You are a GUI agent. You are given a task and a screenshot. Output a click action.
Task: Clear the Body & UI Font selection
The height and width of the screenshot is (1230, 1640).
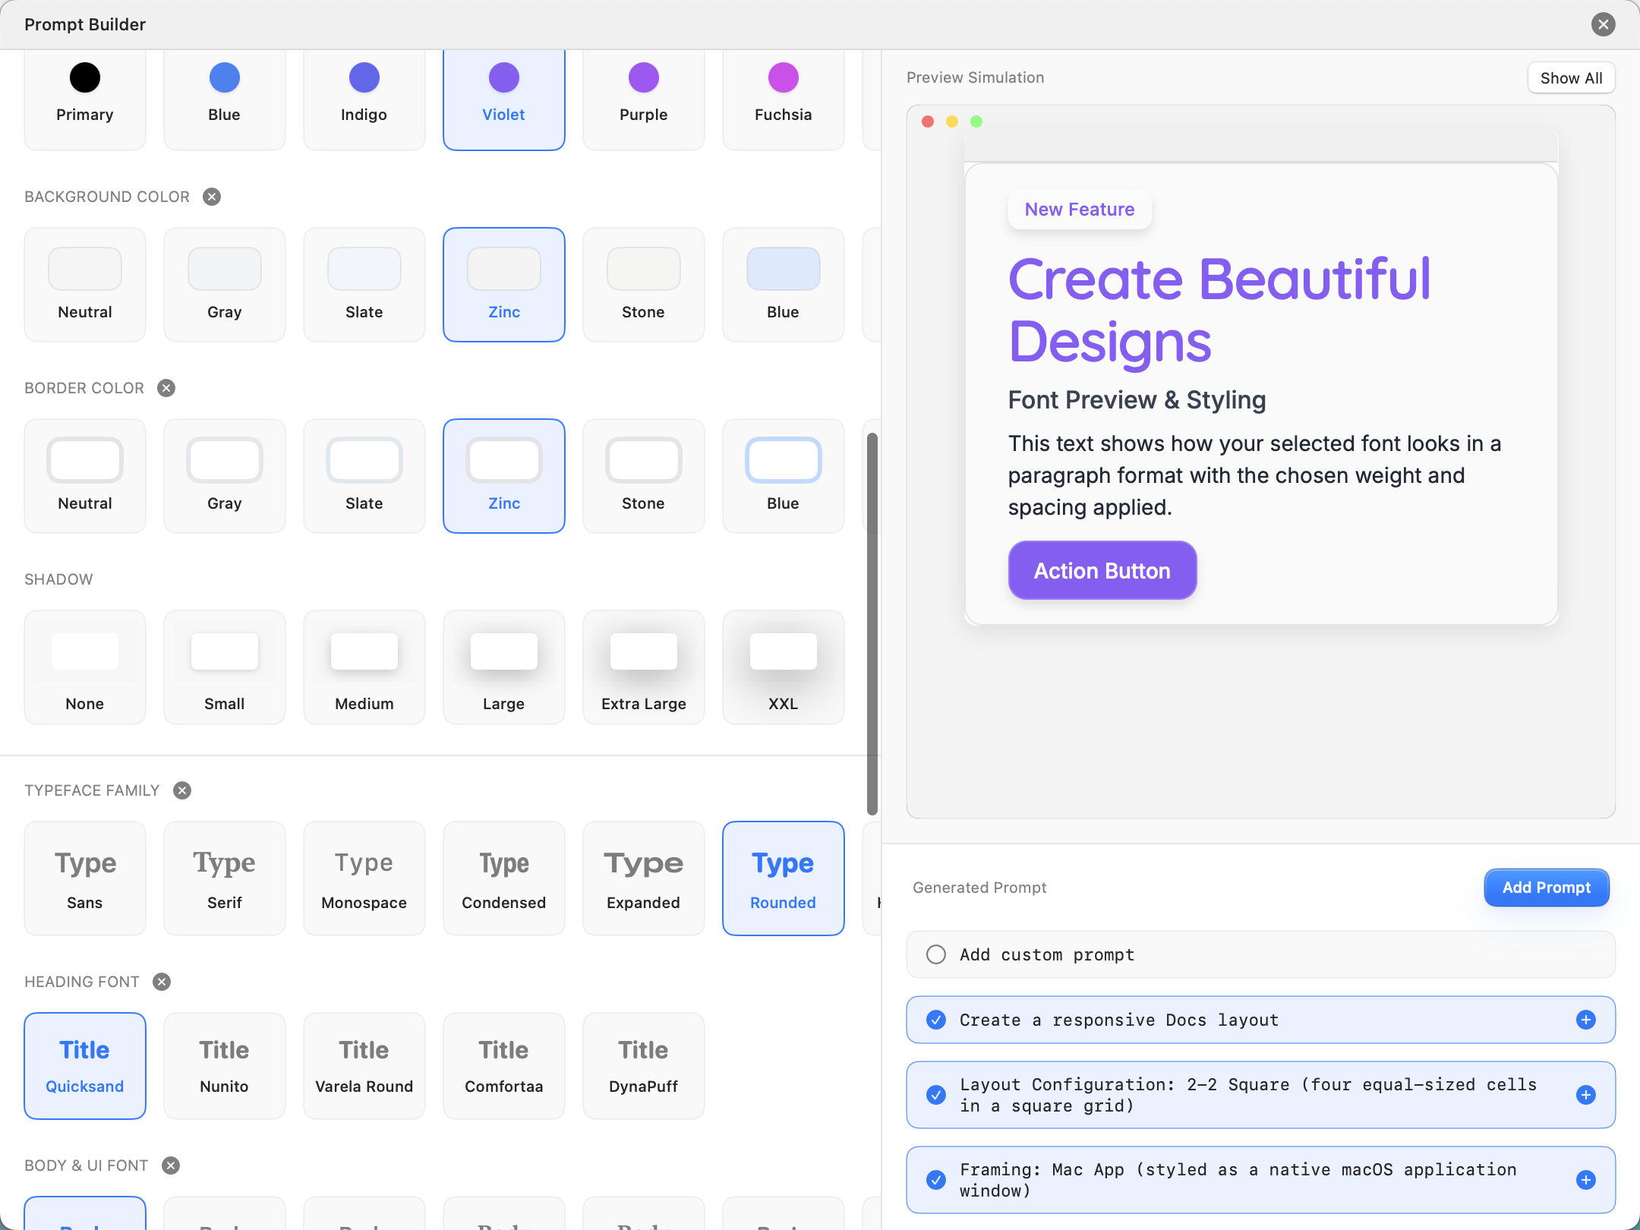point(171,1165)
